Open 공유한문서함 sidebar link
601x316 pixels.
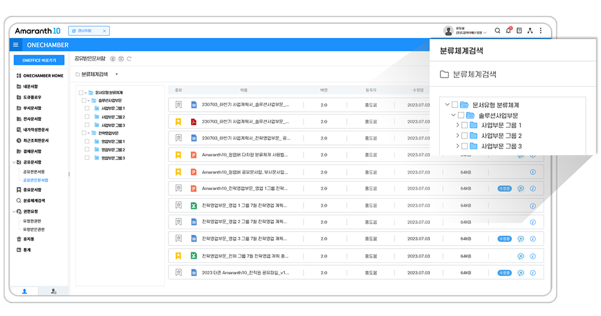point(34,172)
